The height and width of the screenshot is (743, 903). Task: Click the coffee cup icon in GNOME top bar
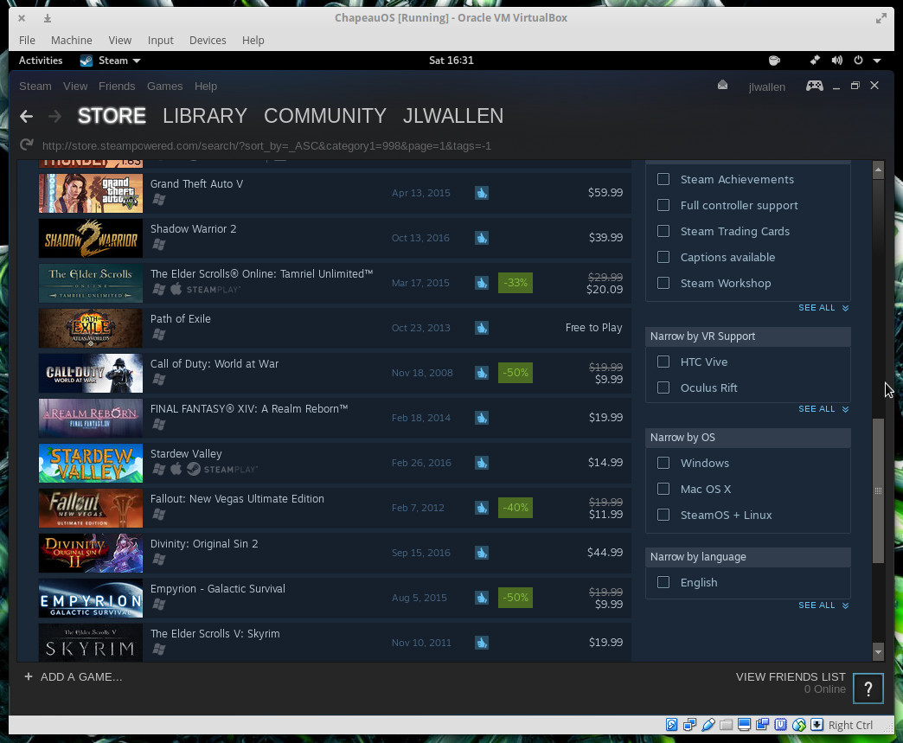775,61
